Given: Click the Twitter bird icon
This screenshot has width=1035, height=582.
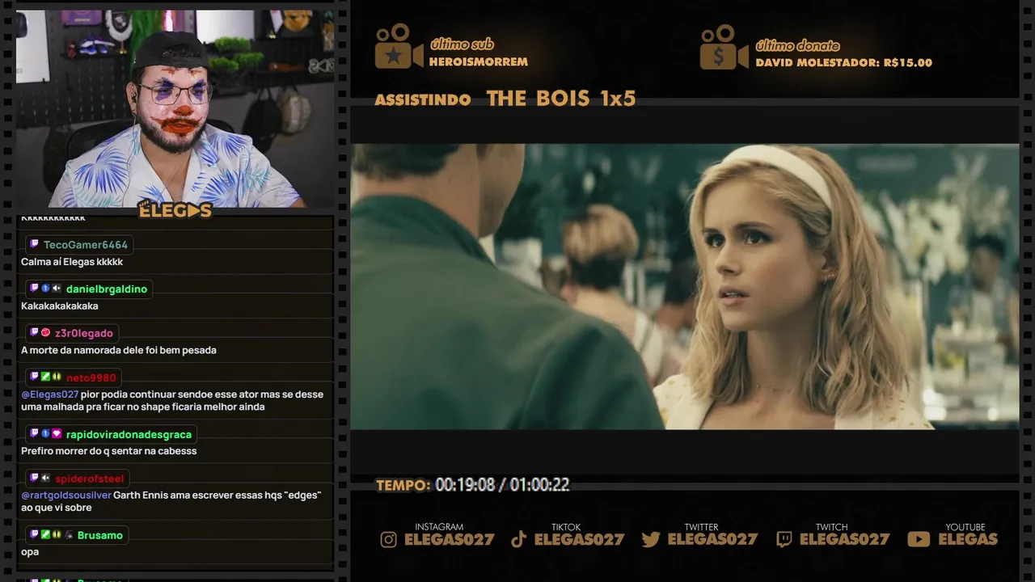Looking at the screenshot, I should pos(651,540).
